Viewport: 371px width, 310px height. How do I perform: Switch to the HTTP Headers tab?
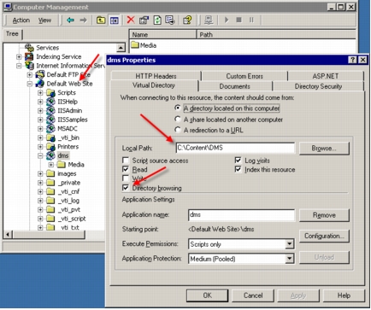click(x=156, y=76)
